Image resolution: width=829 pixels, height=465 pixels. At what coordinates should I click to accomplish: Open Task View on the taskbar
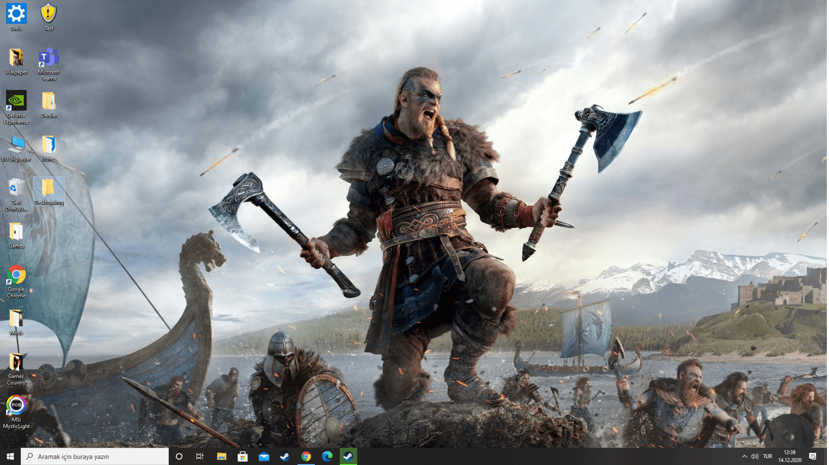pyautogui.click(x=200, y=456)
